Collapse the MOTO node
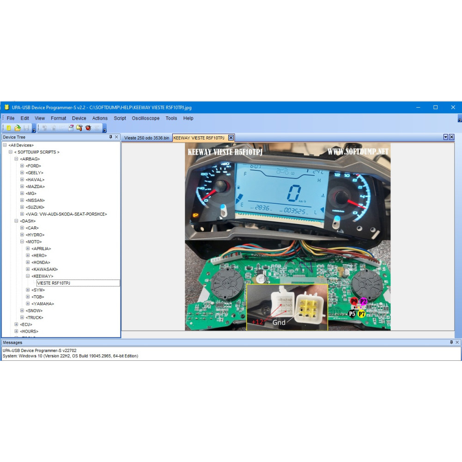The image size is (462, 462). point(22,242)
